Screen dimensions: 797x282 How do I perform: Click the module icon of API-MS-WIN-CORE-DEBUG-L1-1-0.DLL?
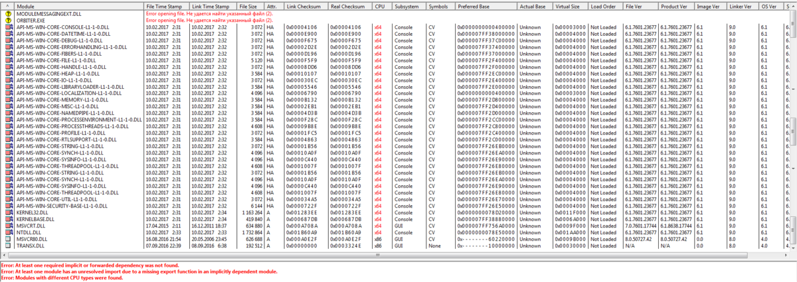click(x=9, y=40)
